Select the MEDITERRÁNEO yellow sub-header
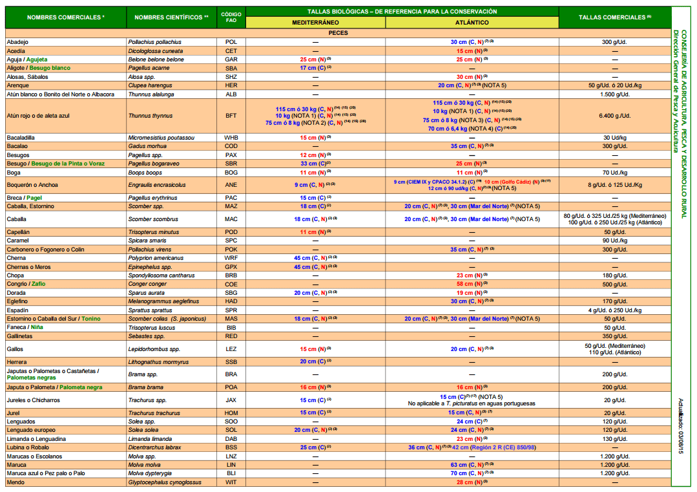 pos(316,22)
